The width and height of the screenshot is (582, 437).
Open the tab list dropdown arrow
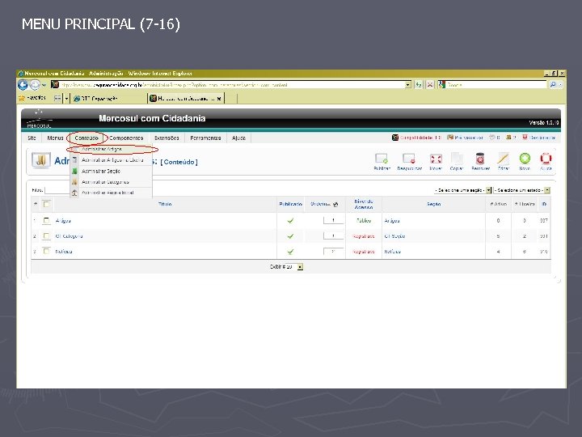66,99
